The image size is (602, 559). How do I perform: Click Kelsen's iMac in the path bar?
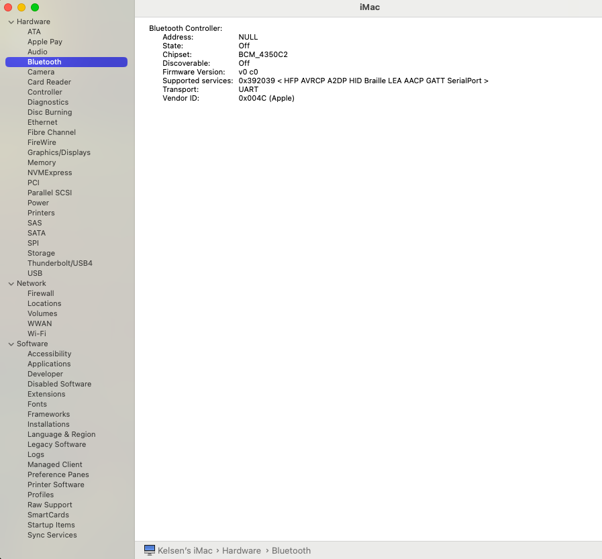185,550
